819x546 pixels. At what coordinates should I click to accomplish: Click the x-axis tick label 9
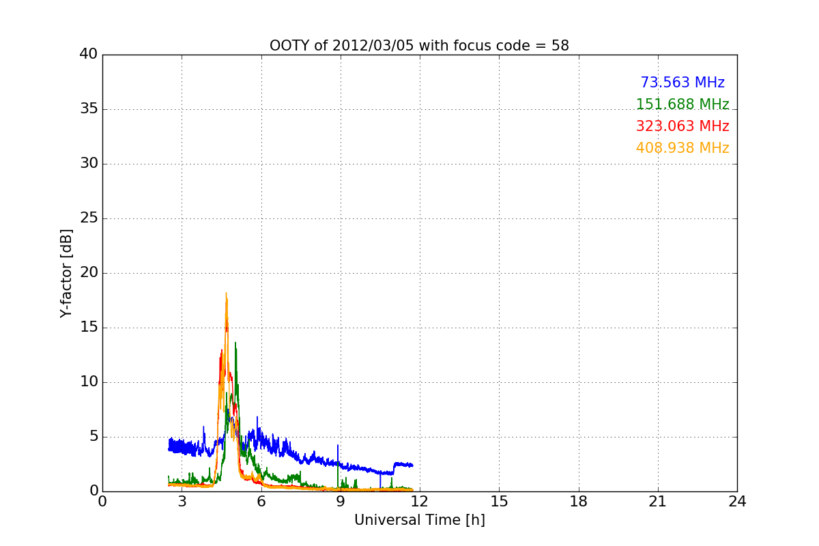pyautogui.click(x=341, y=501)
